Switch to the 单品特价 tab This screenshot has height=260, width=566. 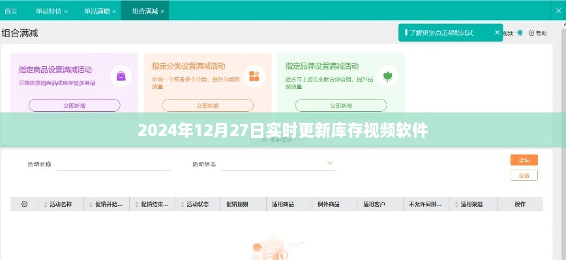point(48,11)
